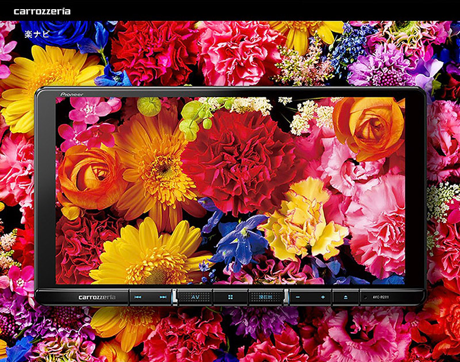Click the AVIC-RQ911 model label

[x=381, y=297]
